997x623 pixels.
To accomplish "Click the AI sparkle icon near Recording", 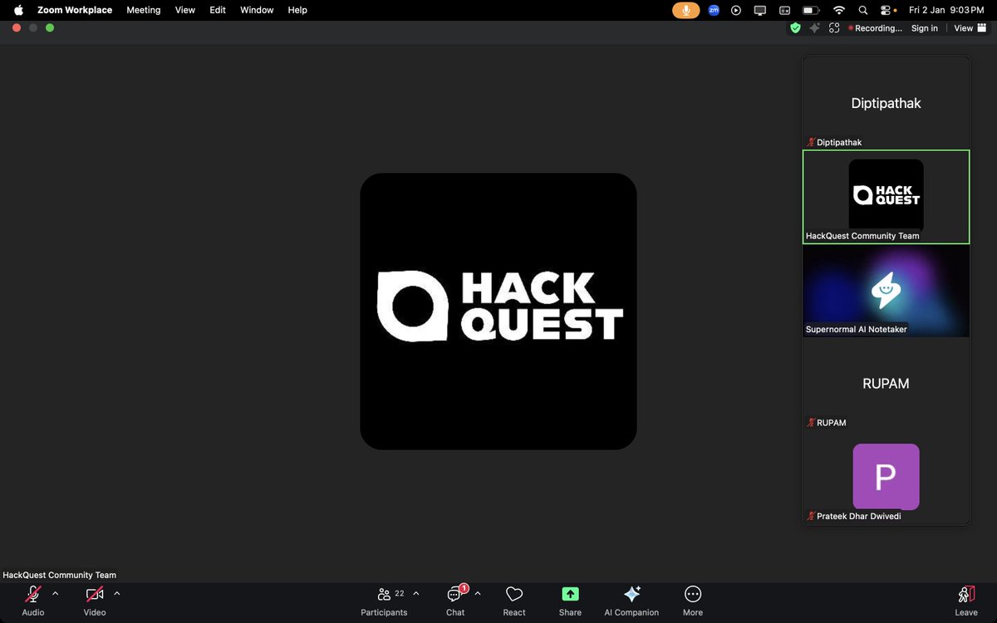I will coord(815,28).
